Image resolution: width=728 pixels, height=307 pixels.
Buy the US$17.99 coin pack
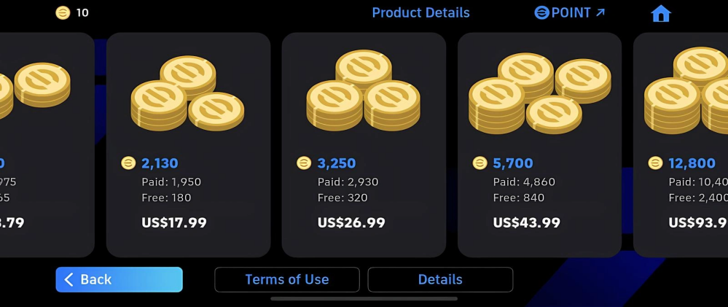click(x=174, y=222)
